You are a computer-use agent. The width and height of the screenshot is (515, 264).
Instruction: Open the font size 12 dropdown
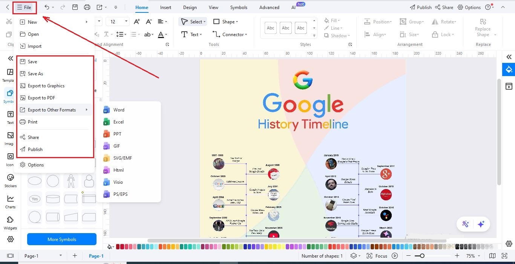[x=126, y=22]
